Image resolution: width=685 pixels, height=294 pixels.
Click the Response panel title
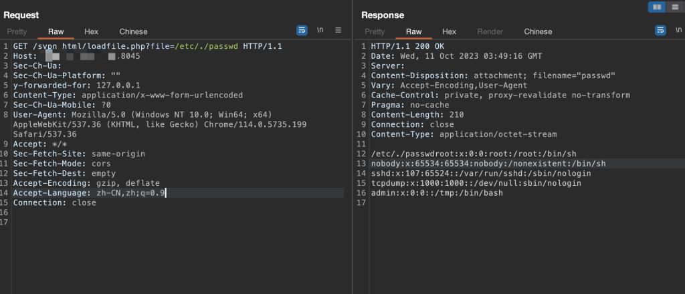coord(383,15)
